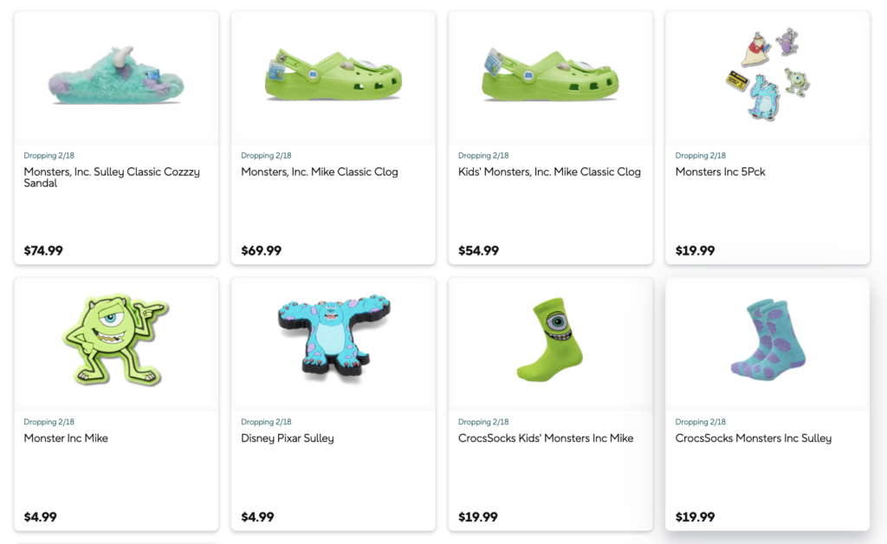Open the Sulley Classic Cozzzy Sandal image
The image size is (887, 544).
pos(116,76)
